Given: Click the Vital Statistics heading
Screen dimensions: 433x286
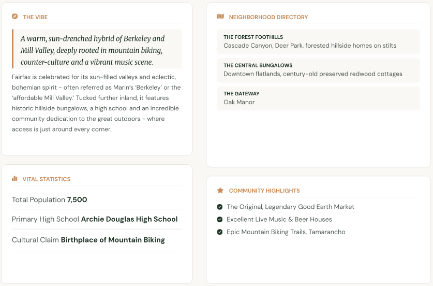Looking at the screenshot, I should (47, 179).
